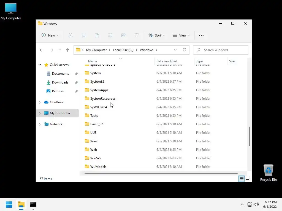Refresh the Windows folder view
Screen dimensions: 282x211
click(x=185, y=50)
